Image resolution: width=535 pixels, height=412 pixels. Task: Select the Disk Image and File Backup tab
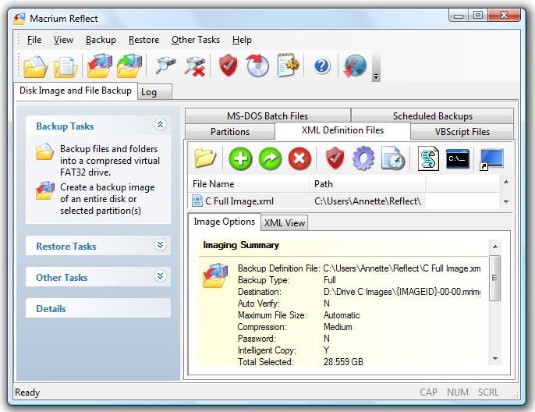(76, 91)
